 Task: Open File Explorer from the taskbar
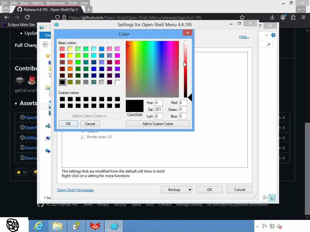pyautogui.click(x=57, y=226)
